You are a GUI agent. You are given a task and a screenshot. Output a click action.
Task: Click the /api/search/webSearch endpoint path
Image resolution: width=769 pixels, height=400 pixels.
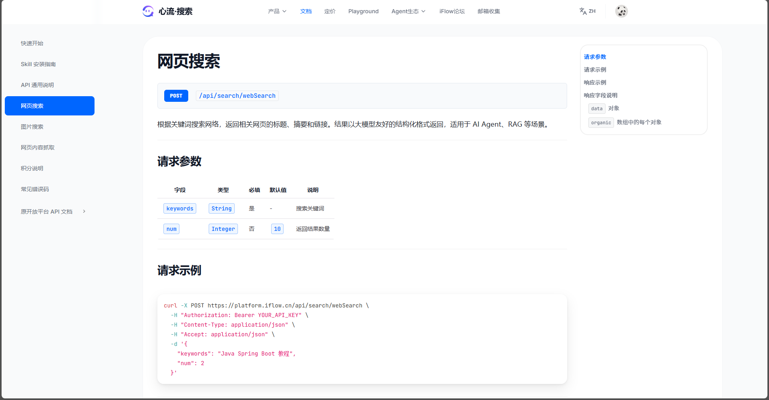(237, 96)
